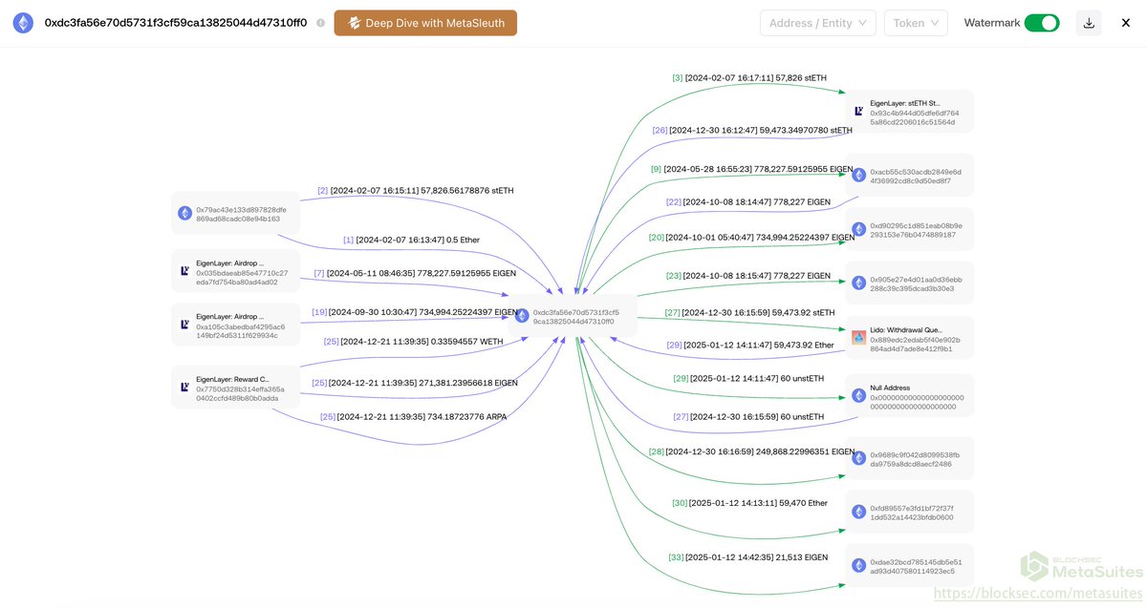Image resolution: width=1147 pixels, height=608 pixels.
Task: Select the EigenLayer: Reward C... node label
Action: 232,379
